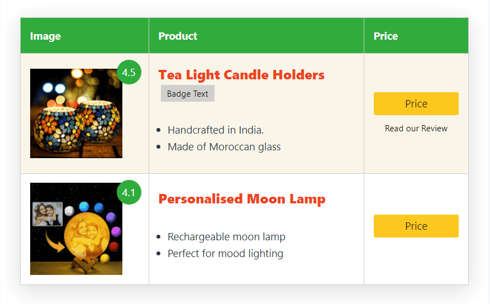Image resolution: width=490 pixels, height=304 pixels.
Task: Click the 'Handcrafted in India.' bullet text
Action: point(216,130)
